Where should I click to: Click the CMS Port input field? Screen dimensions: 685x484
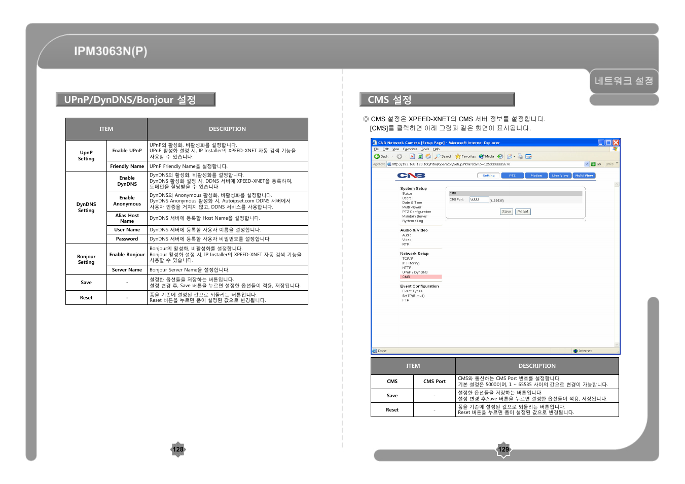(x=479, y=200)
